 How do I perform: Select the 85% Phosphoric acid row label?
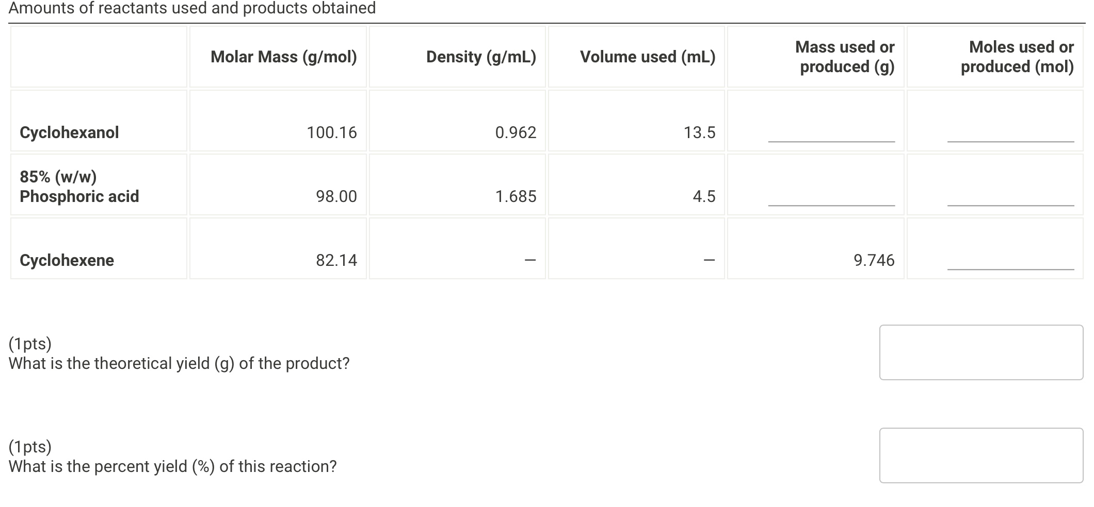point(78,187)
